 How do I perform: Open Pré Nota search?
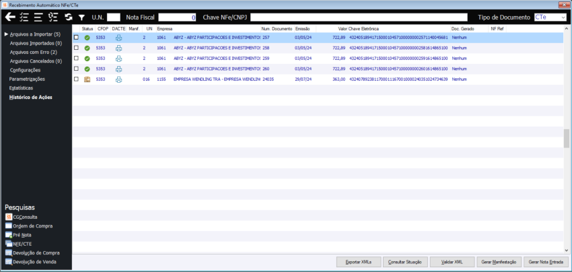(x=18, y=235)
